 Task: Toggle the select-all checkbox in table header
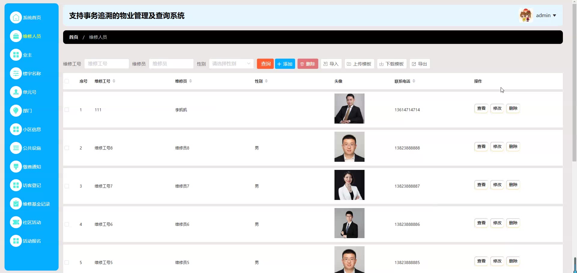pyautogui.click(x=67, y=81)
